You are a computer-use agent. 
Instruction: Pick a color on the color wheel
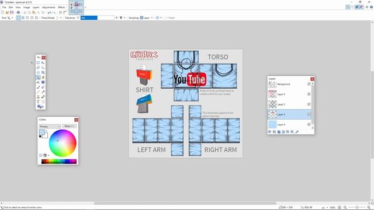pyautogui.click(x=63, y=143)
